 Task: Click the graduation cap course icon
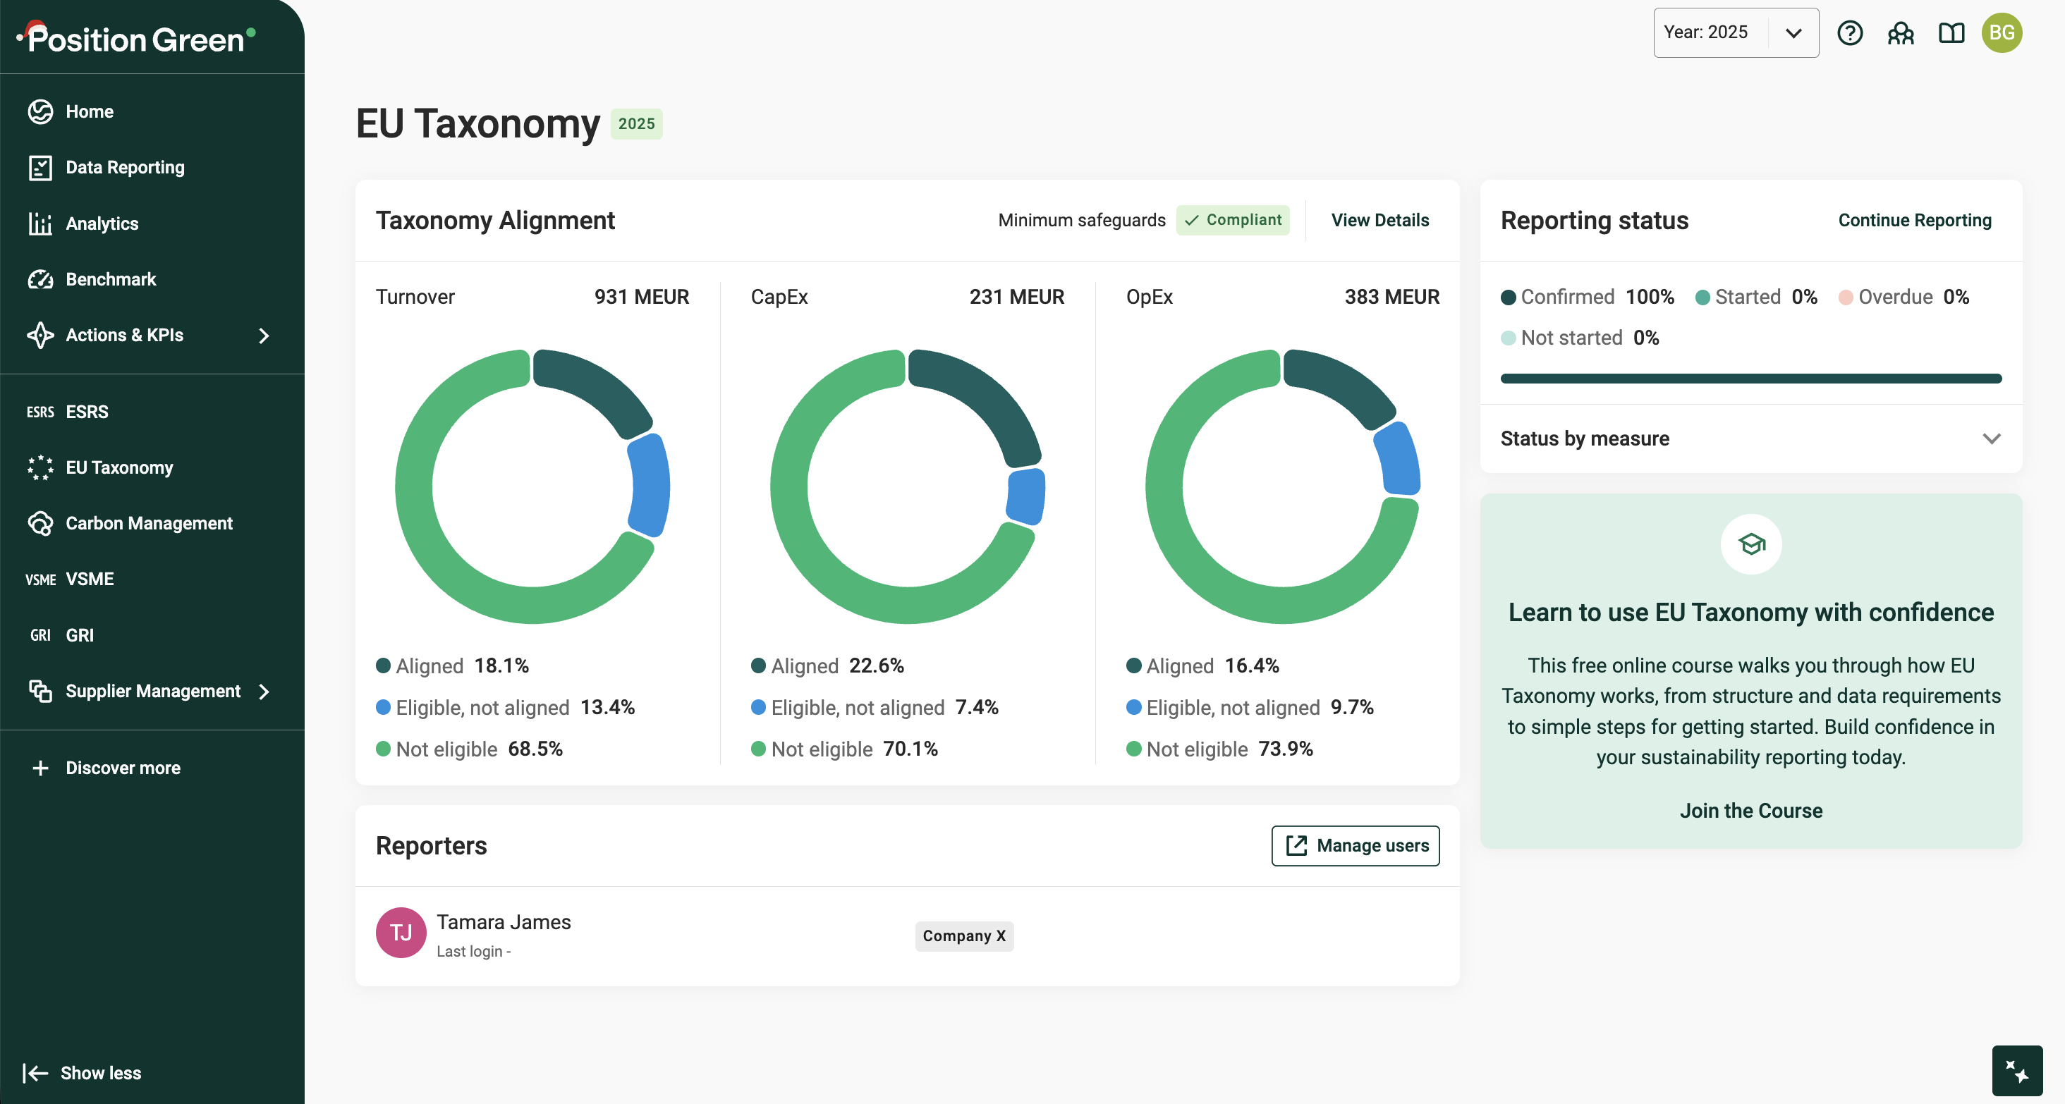(x=1750, y=544)
